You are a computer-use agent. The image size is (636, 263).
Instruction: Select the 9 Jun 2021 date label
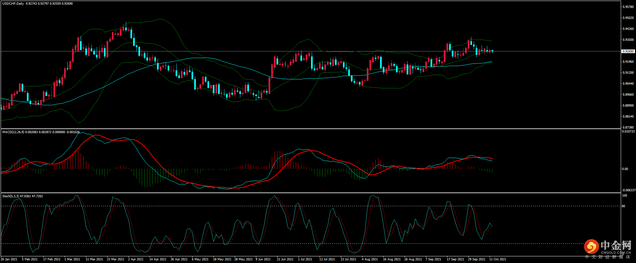click(x=263, y=259)
